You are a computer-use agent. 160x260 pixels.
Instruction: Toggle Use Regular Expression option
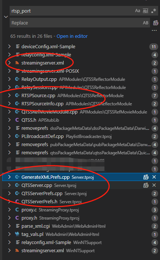click(x=154, y=11)
